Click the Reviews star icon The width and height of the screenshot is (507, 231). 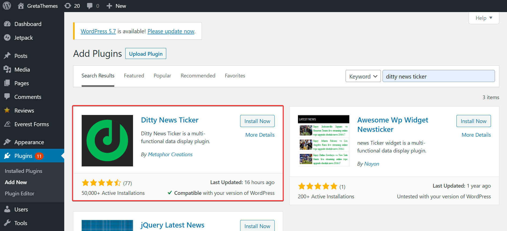7,110
